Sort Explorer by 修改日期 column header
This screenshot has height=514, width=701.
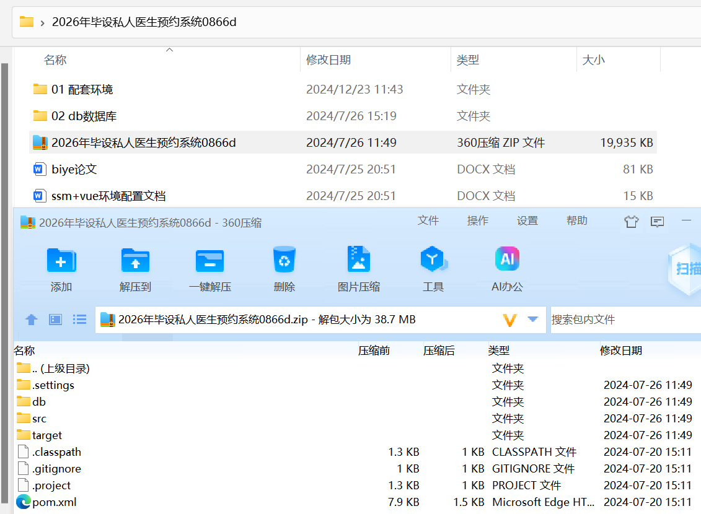pos(328,60)
